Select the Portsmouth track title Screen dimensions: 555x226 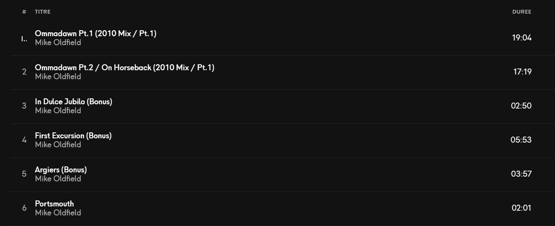tap(54, 203)
